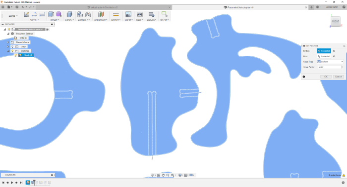Select the Line sketch tool
347x187 pixels.
coord(34,14)
